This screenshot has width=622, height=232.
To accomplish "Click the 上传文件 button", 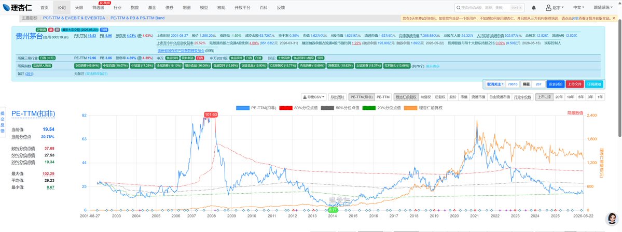I will tap(574, 84).
